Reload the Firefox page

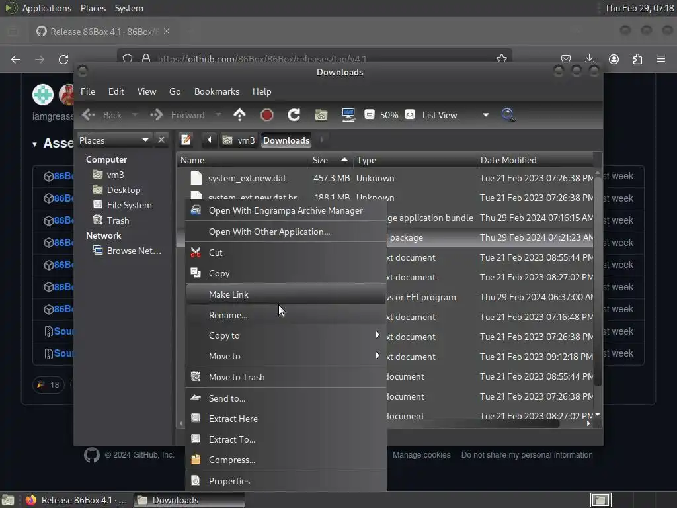point(63,59)
